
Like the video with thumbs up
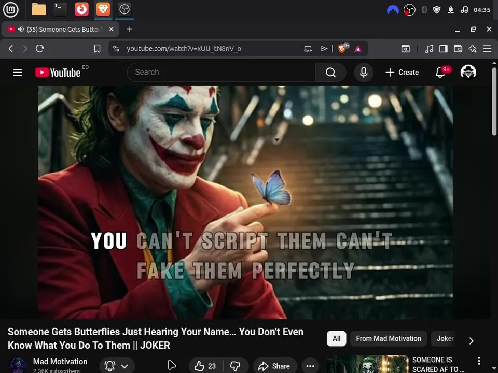coord(205,366)
